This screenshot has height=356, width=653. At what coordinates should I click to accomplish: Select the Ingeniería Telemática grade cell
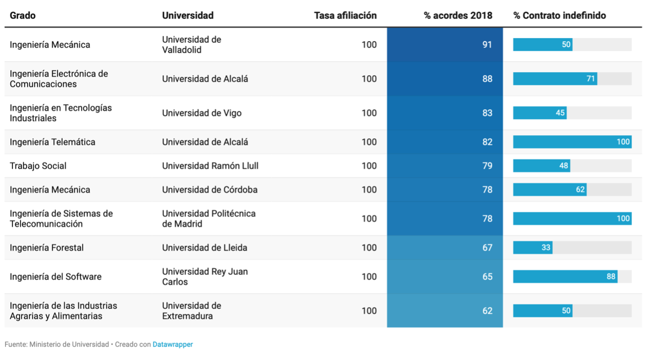click(53, 142)
